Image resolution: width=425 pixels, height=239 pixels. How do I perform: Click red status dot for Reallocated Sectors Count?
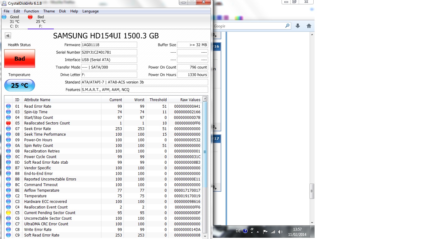(x=8, y=123)
